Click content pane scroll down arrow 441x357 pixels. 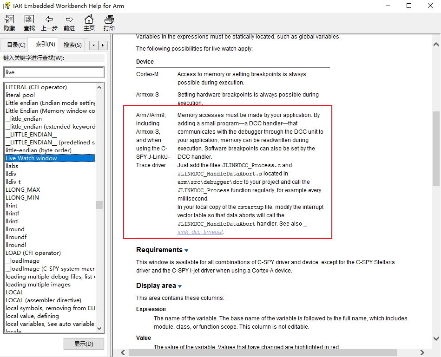click(x=436, y=338)
